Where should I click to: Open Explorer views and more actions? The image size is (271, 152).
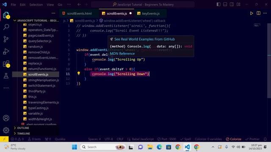point(53,13)
